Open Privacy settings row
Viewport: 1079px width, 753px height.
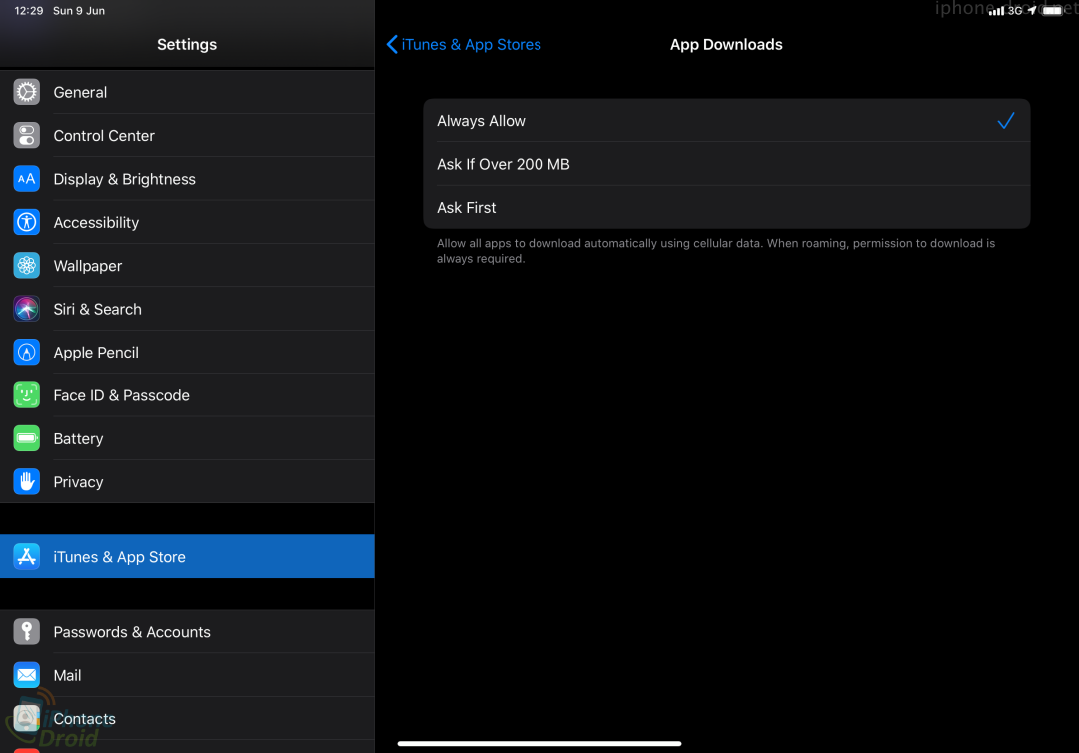[187, 482]
